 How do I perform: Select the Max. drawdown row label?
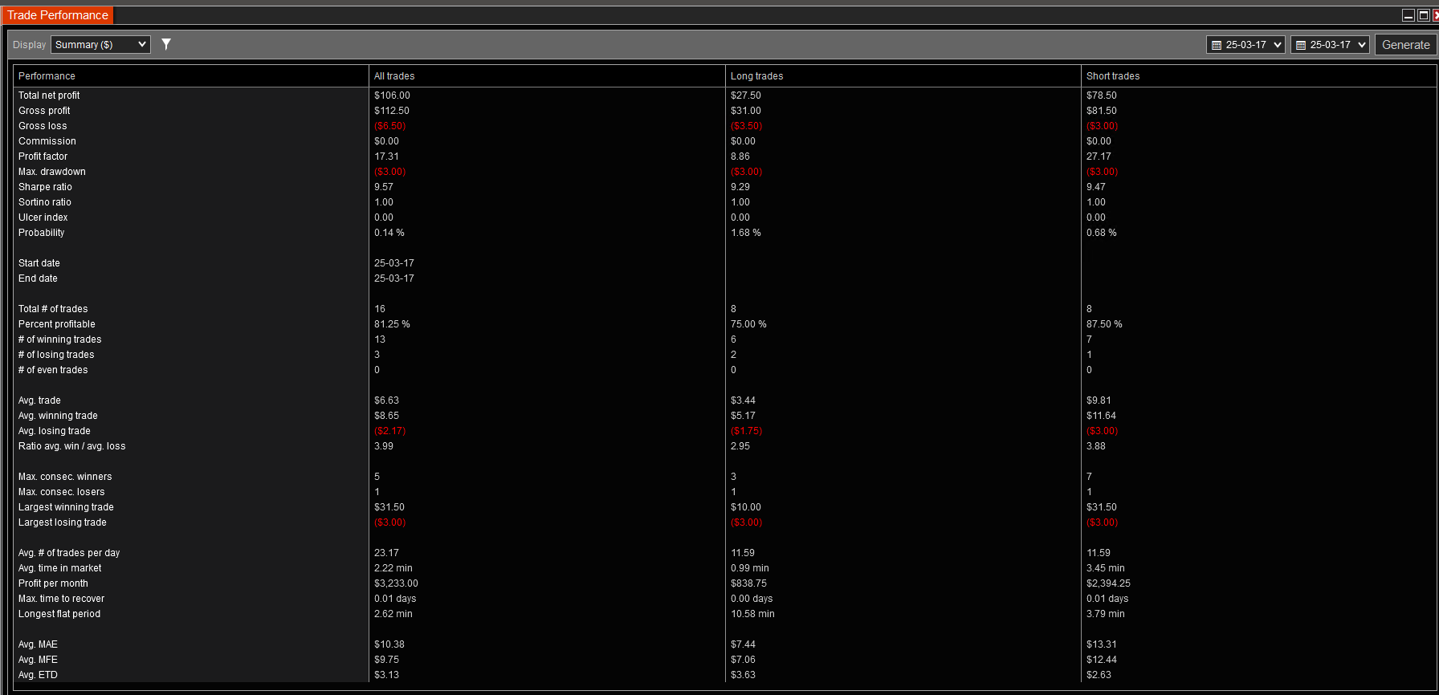[x=51, y=172]
